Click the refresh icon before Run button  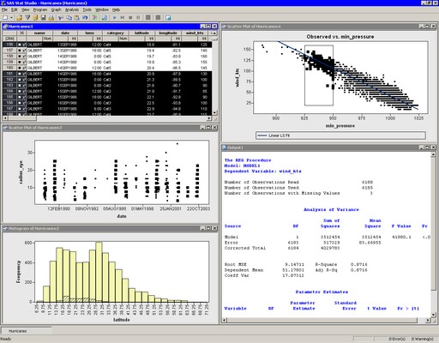point(105,18)
